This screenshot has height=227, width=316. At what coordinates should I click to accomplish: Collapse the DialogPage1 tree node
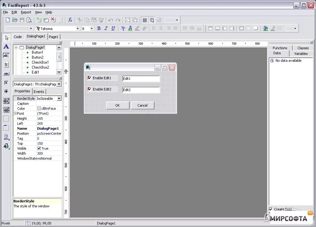[x=16, y=48]
